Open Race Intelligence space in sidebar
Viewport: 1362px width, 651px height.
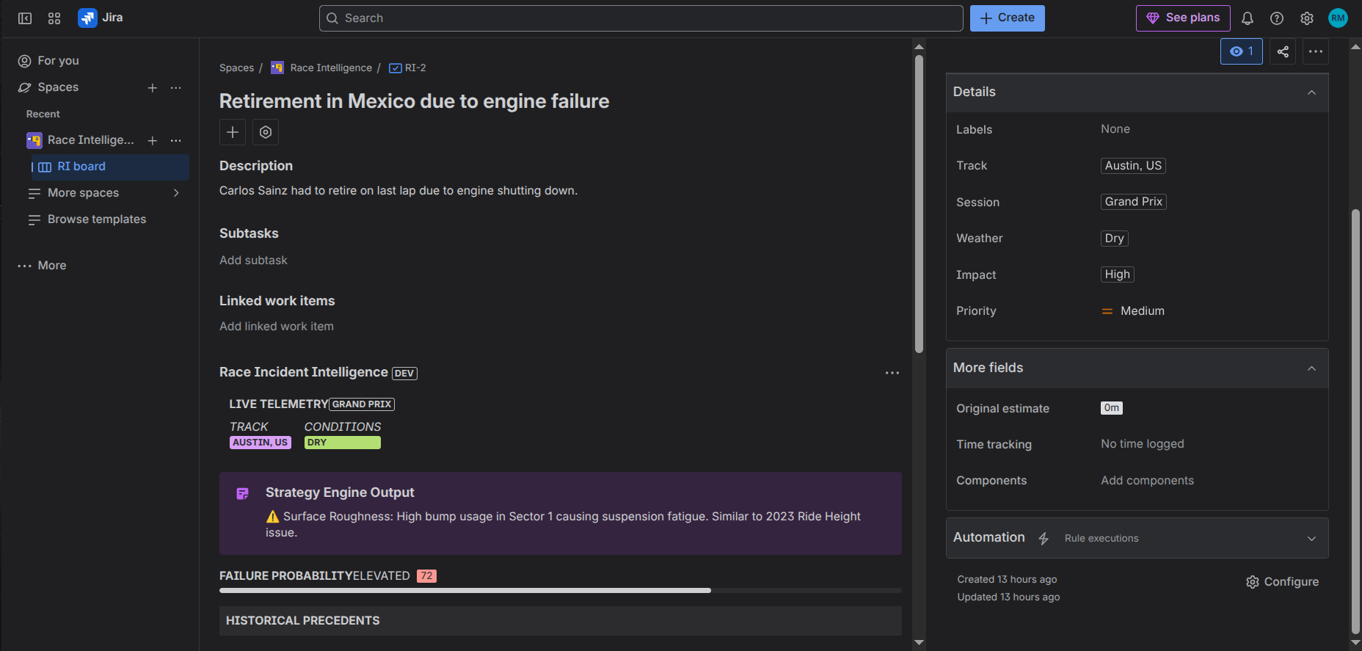(x=91, y=140)
